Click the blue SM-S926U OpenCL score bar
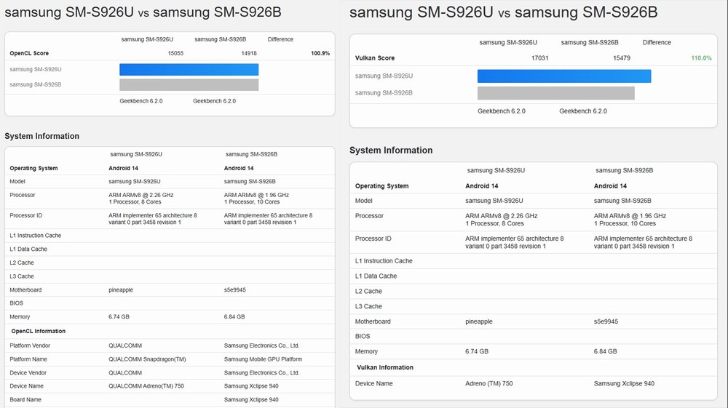This screenshot has width=728, height=408. click(x=189, y=69)
